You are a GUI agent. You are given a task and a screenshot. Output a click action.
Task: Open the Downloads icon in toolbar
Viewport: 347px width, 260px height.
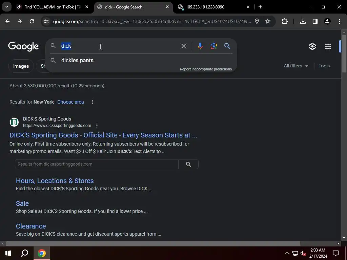click(x=303, y=21)
